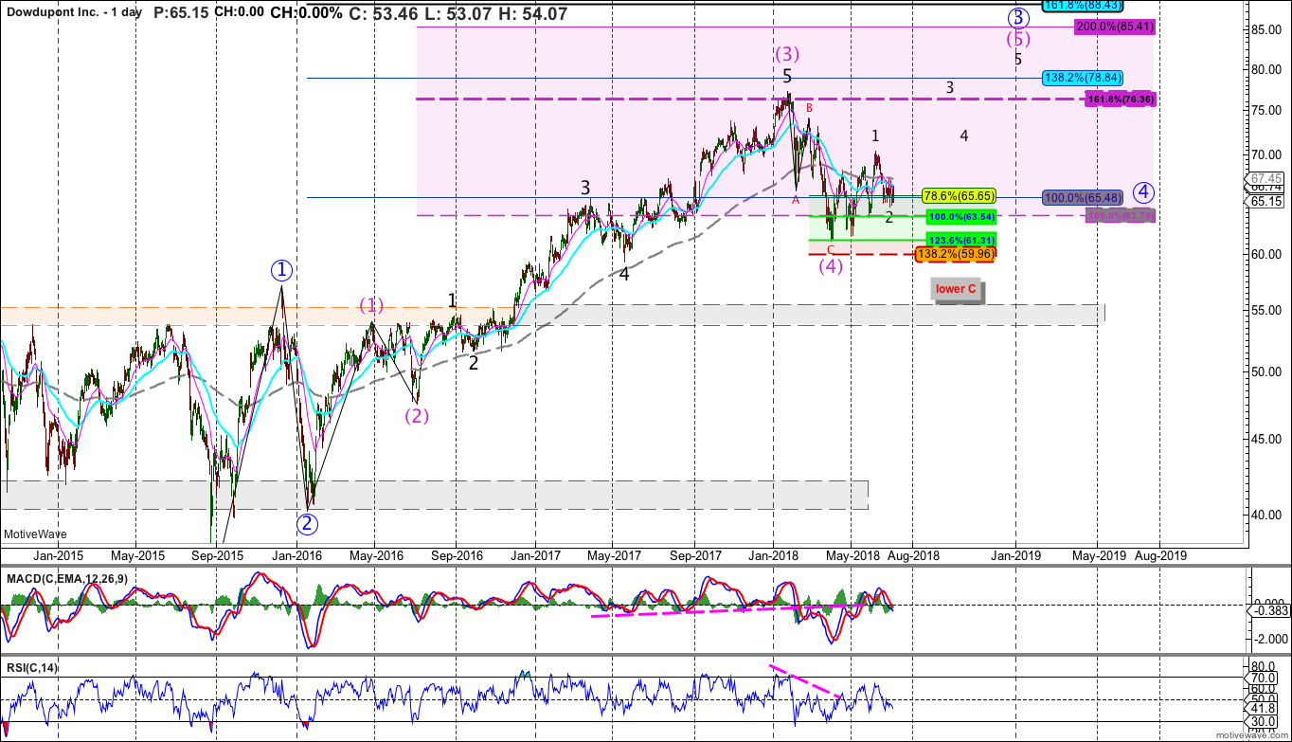The image size is (1292, 742).
Task: Click the '-0.383' MACD value tag
Action: 1268,613
